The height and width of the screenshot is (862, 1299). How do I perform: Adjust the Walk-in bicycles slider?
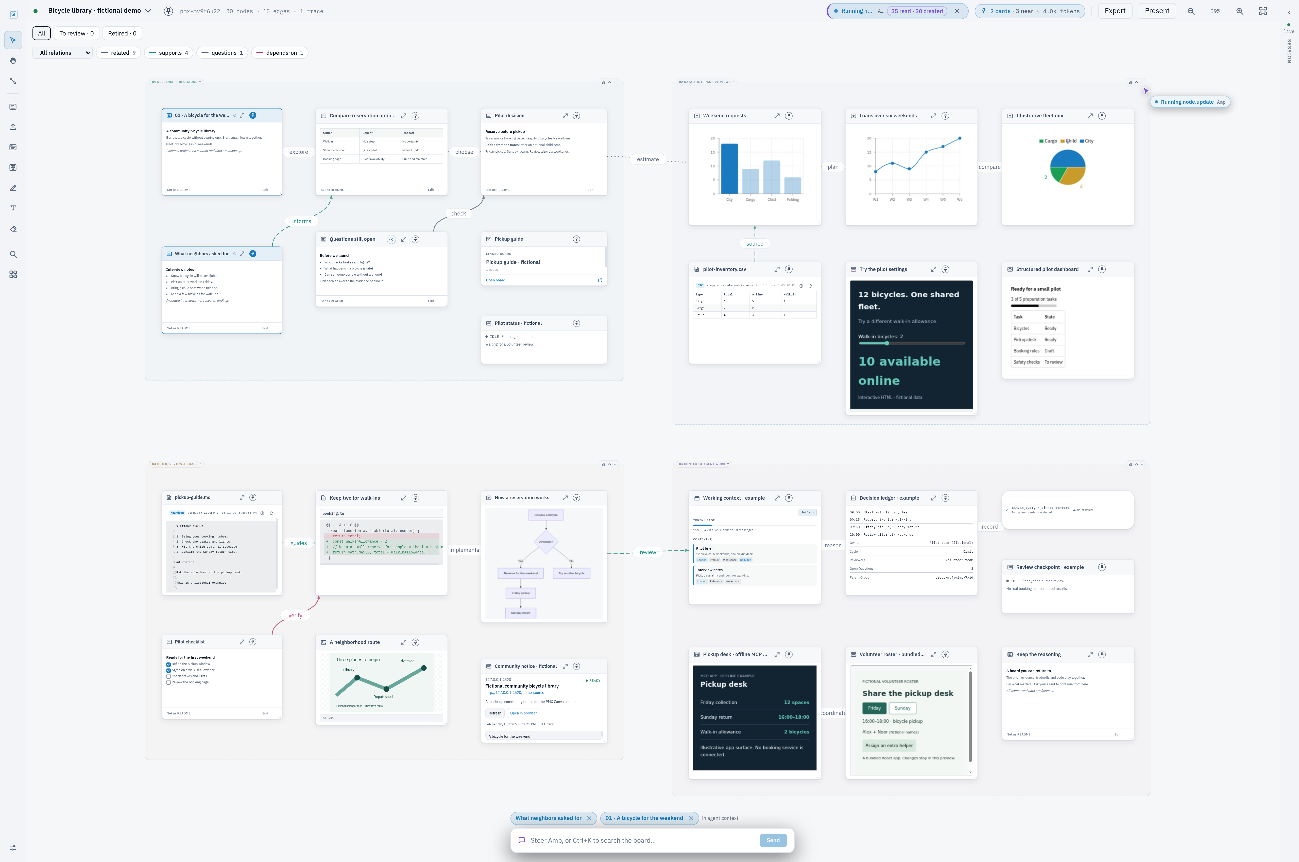point(912,343)
